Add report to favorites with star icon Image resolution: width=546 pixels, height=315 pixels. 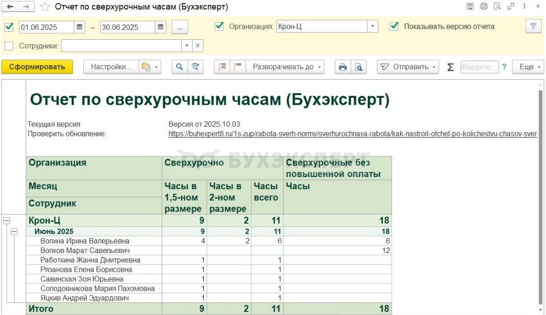click(x=45, y=7)
